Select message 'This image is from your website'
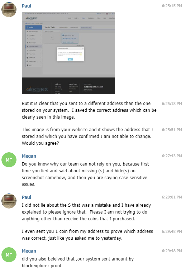This screenshot has height=273, width=186. [x=87, y=136]
